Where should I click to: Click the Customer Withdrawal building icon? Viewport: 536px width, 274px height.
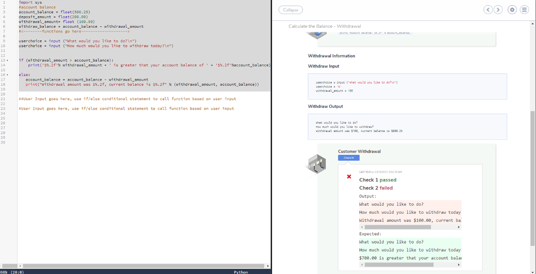pos(318,163)
